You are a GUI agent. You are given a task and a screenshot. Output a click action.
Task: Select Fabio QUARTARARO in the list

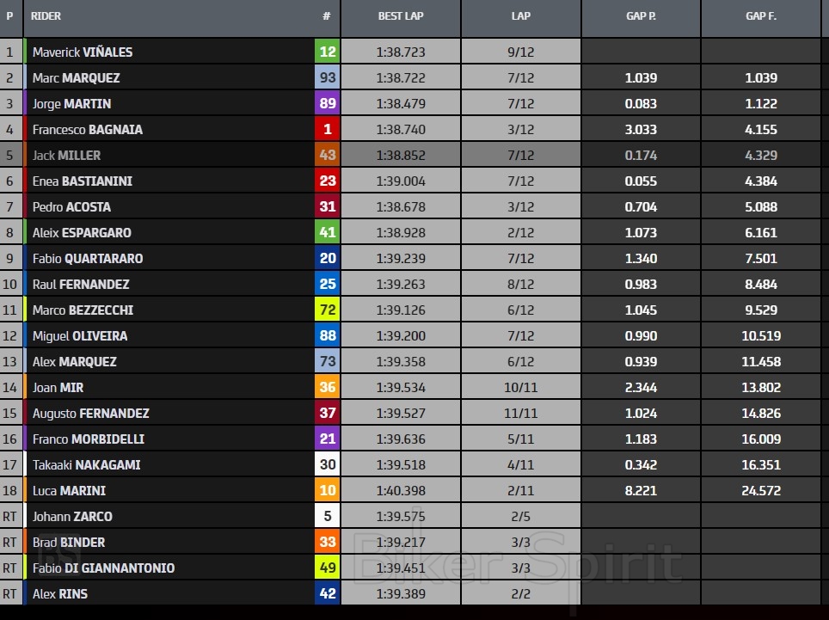click(88, 258)
